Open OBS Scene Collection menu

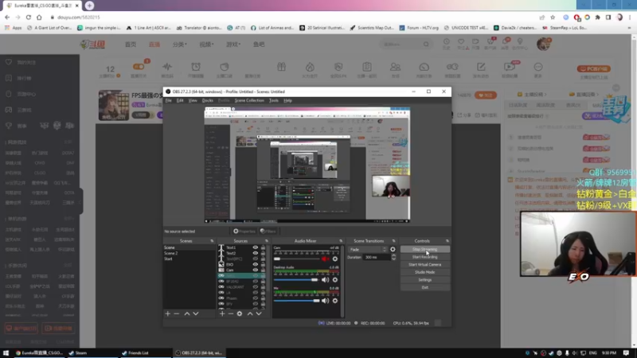click(x=249, y=100)
